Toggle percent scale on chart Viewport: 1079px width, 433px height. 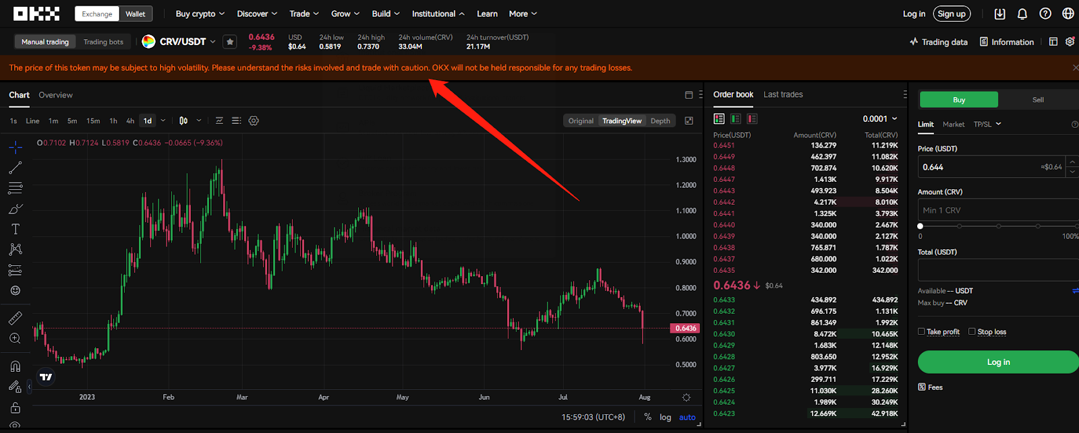click(x=647, y=418)
